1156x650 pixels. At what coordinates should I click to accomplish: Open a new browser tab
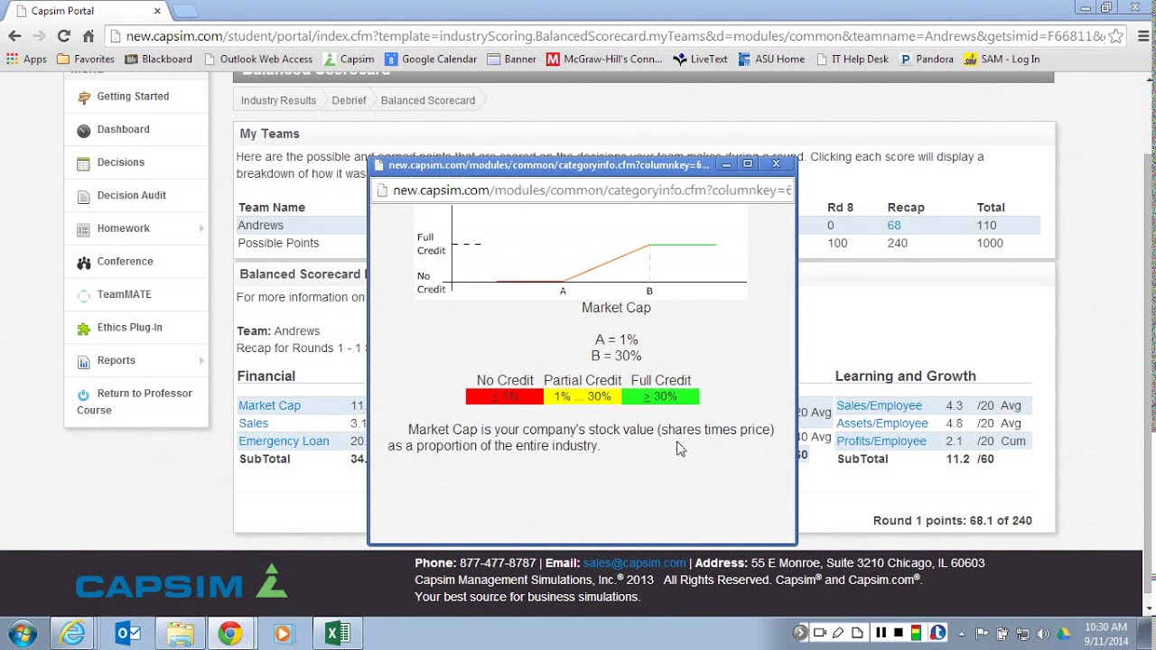click(x=184, y=11)
